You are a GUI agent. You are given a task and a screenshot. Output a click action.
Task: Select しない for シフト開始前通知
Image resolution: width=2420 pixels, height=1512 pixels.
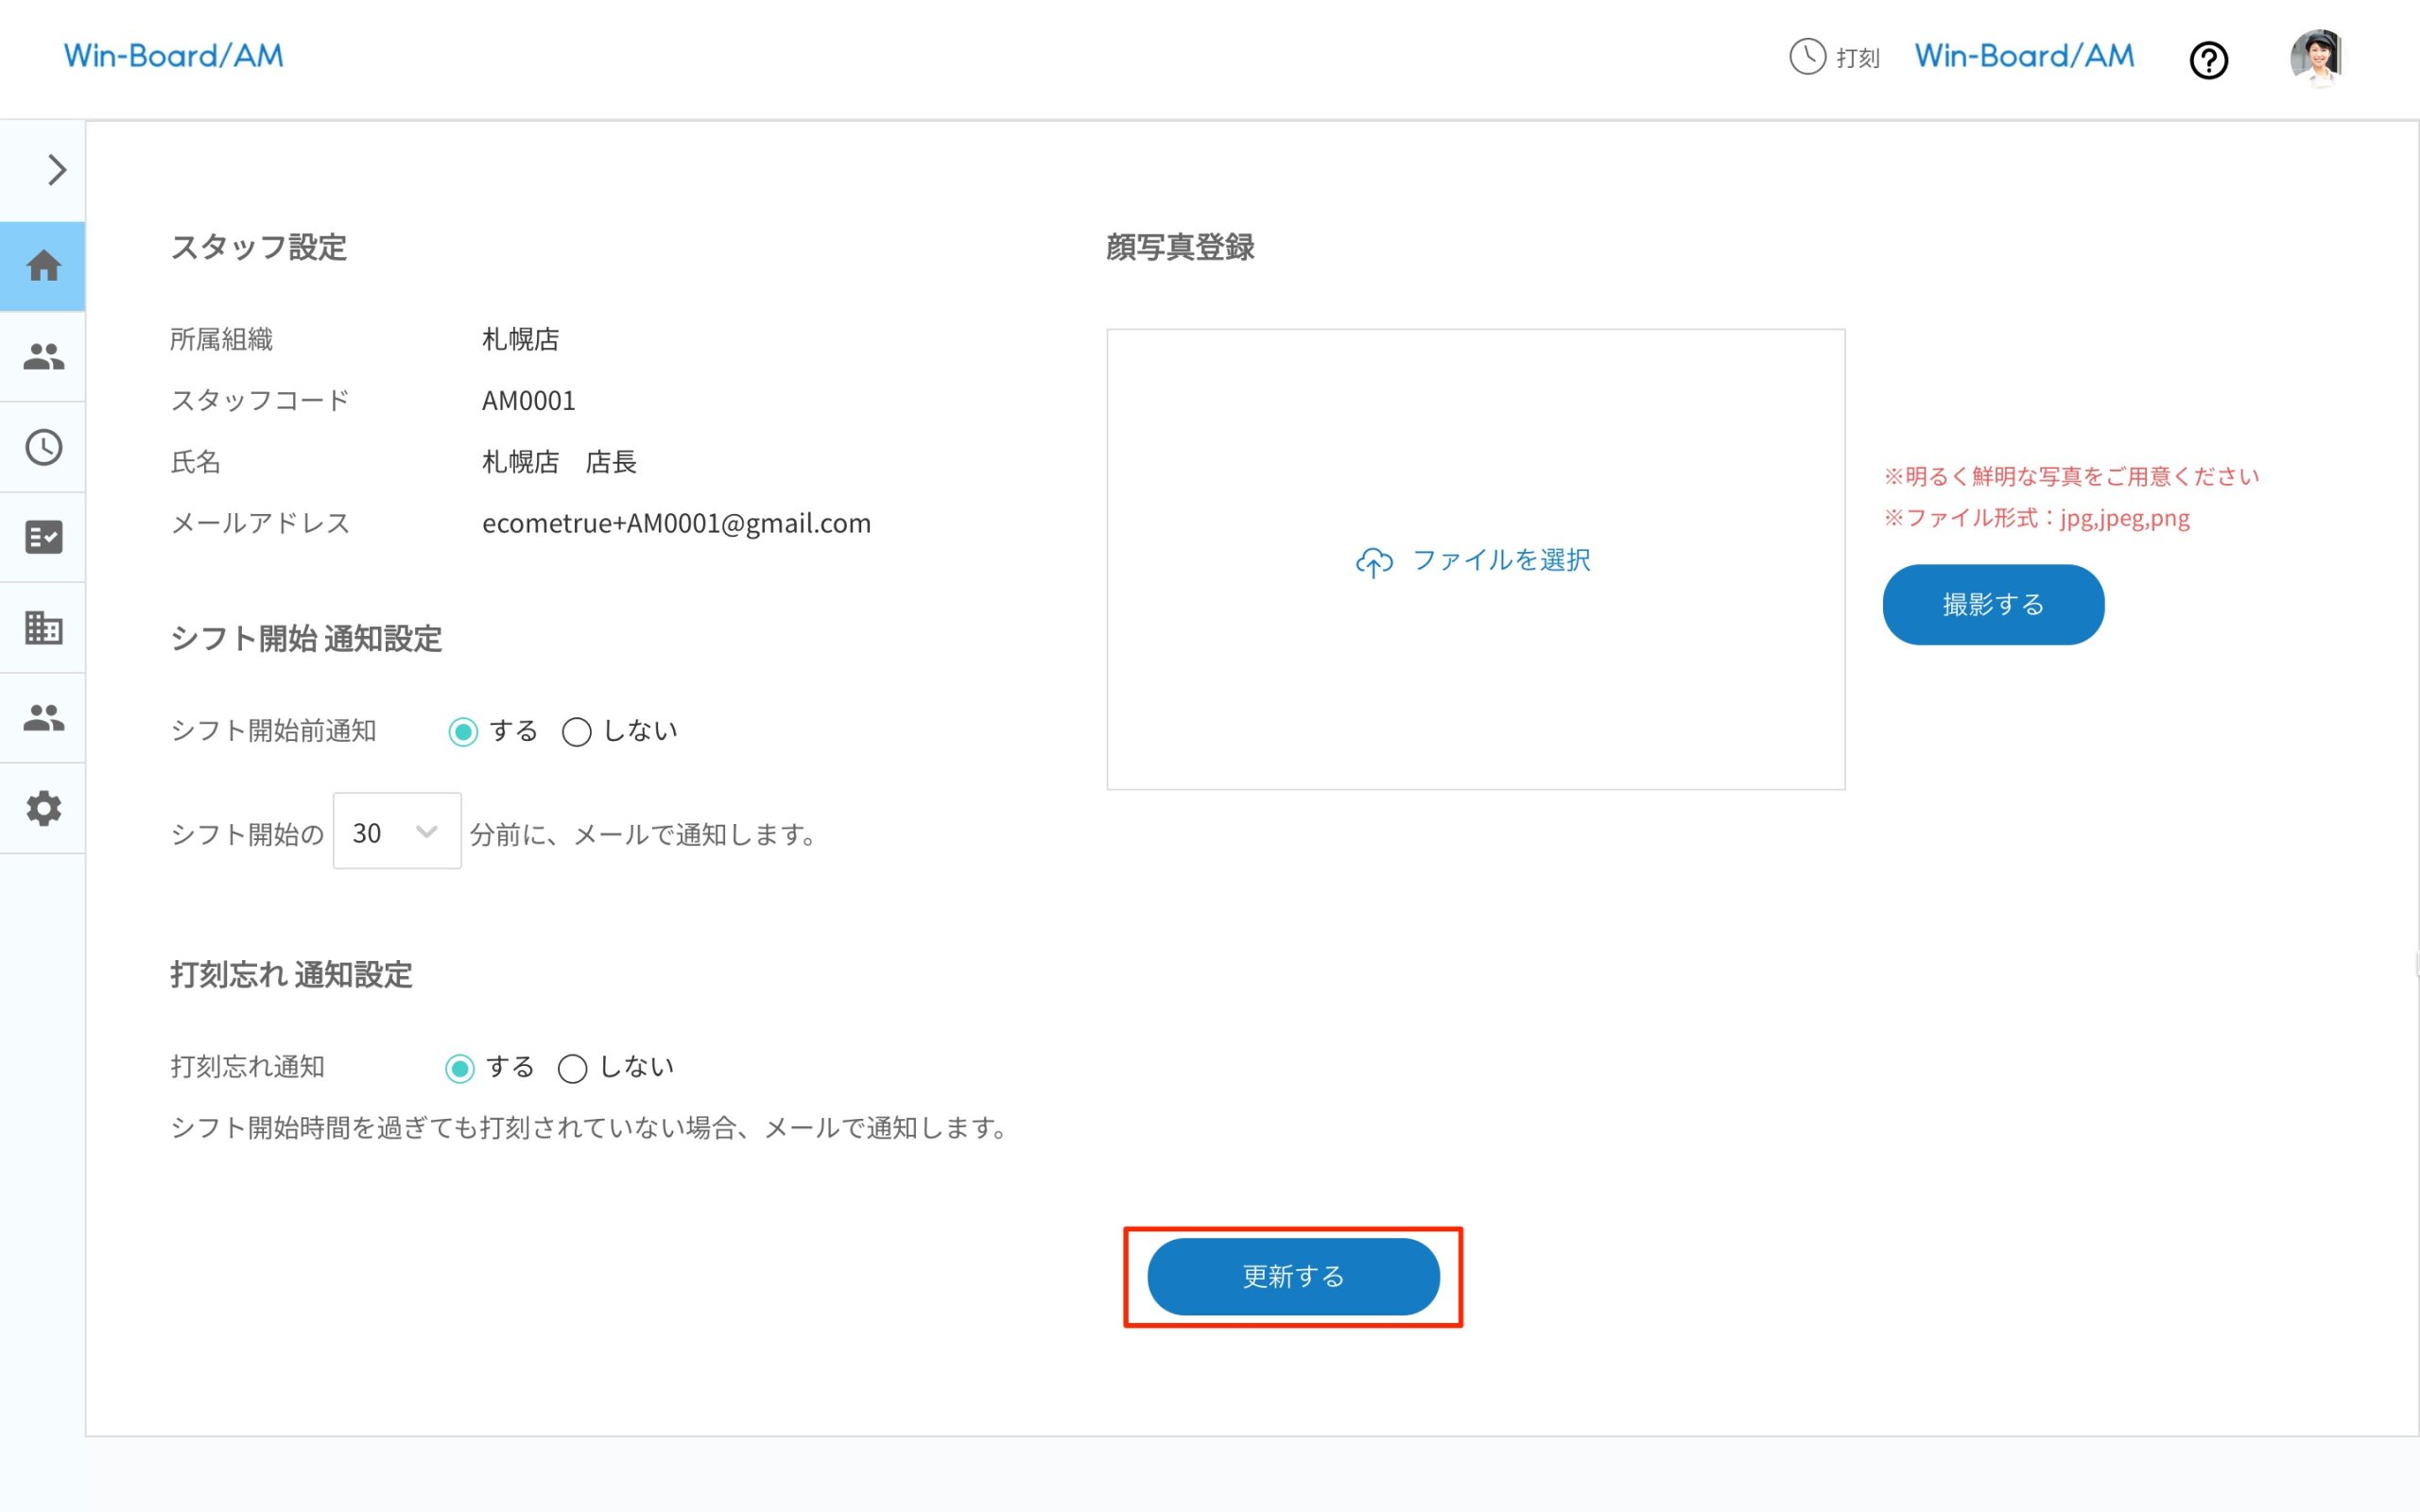pos(576,731)
